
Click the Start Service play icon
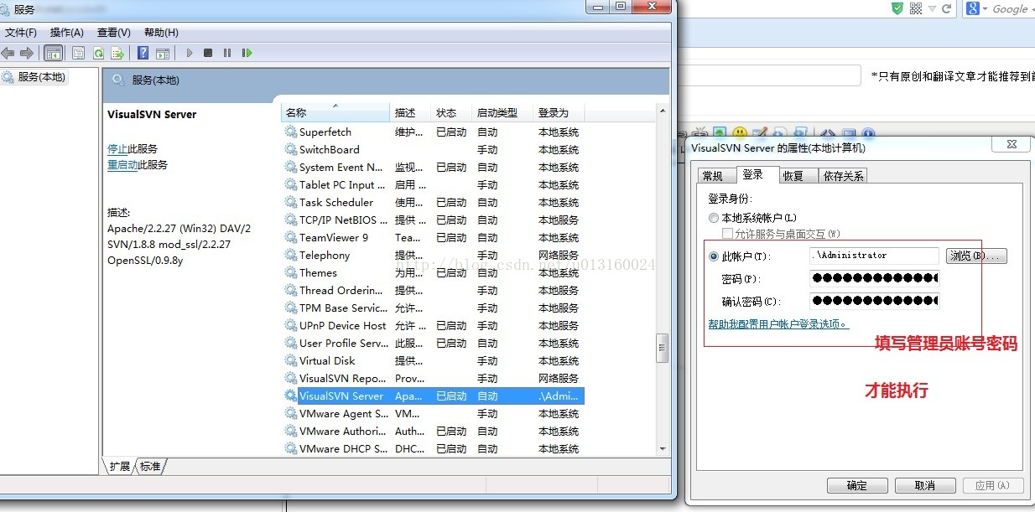[190, 53]
